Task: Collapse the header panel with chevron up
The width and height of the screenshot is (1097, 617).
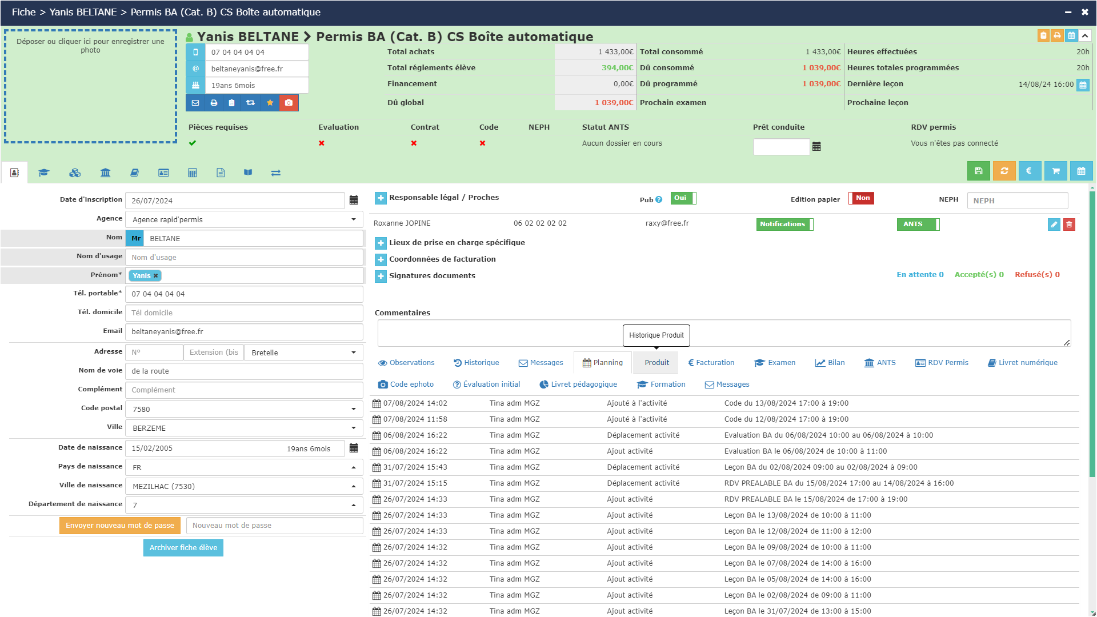Action: point(1085,35)
